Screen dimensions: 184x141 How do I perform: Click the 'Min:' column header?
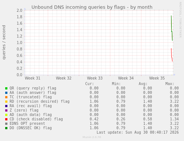click(116, 84)
